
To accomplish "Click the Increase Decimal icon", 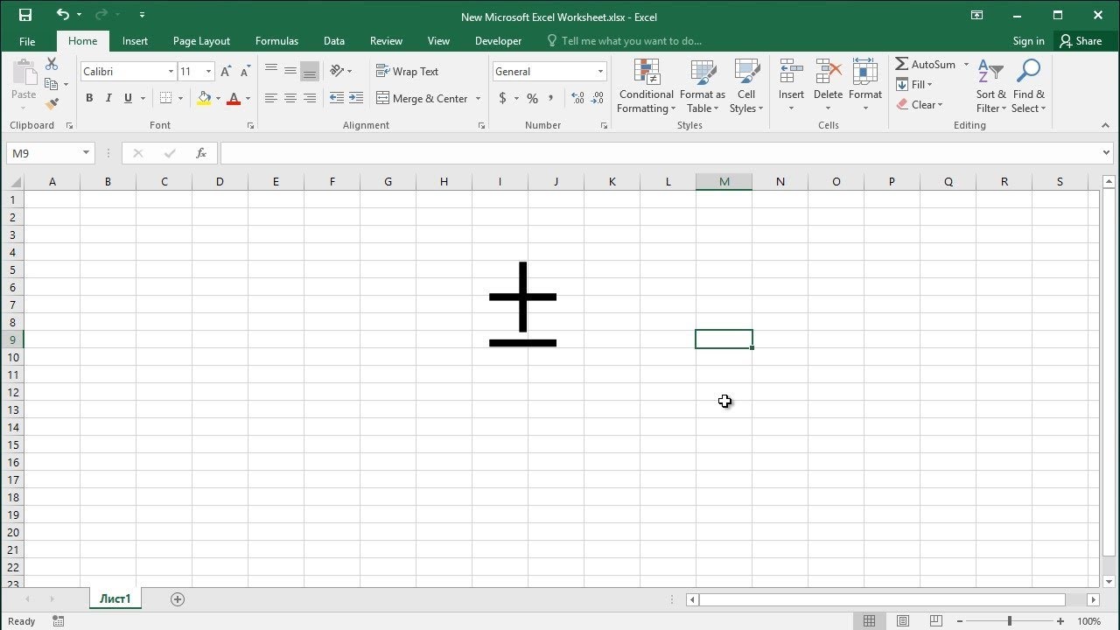I will pos(577,98).
